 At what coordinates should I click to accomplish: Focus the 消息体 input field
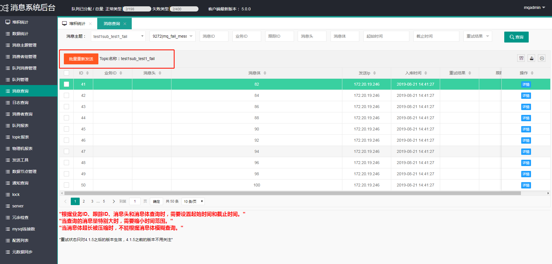[345, 36]
